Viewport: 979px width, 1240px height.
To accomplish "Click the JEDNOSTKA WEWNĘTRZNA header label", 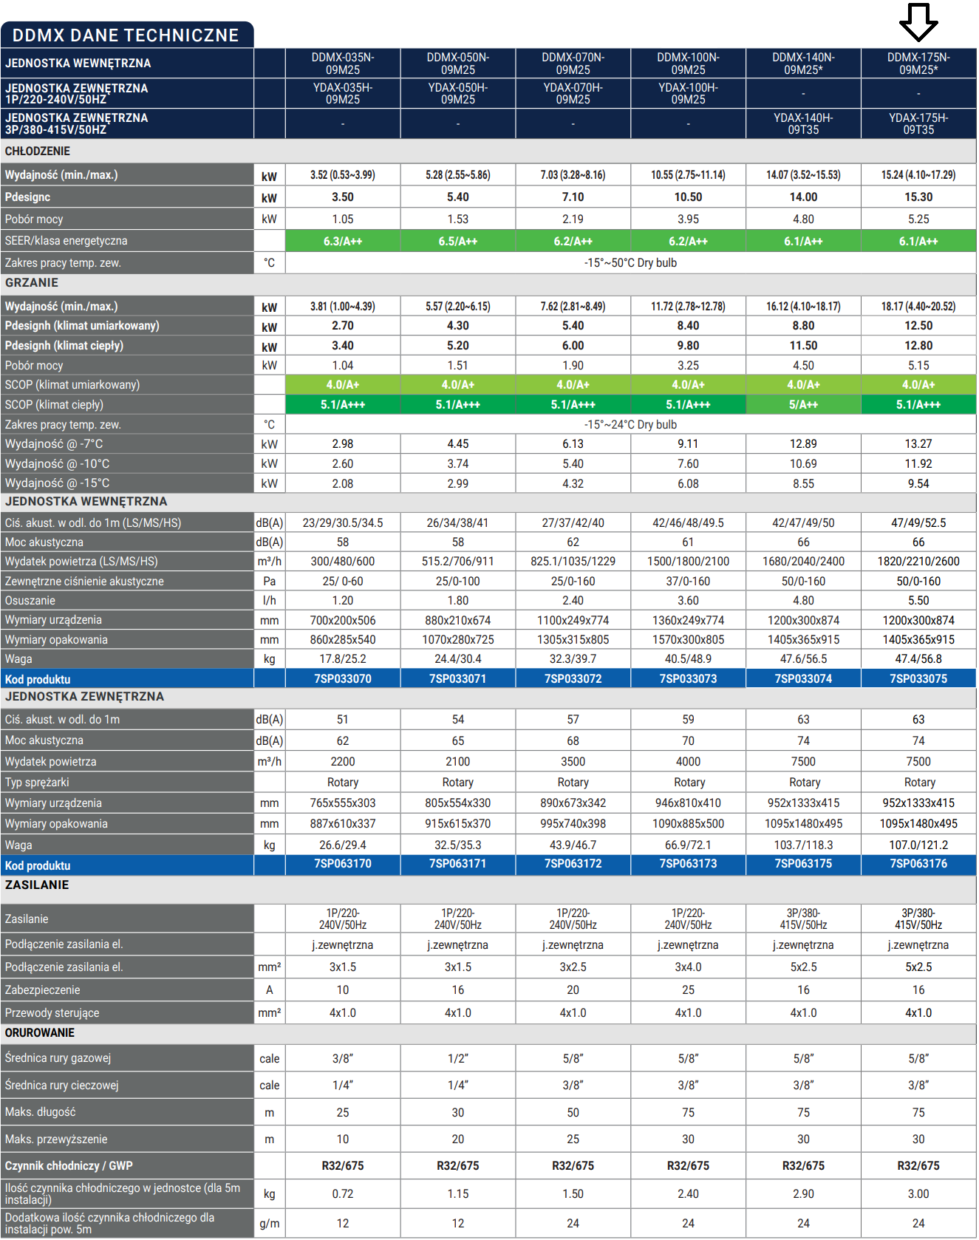I will tap(78, 64).
